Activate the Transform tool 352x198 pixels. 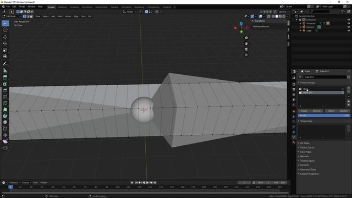[x=5, y=56]
